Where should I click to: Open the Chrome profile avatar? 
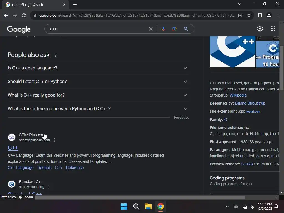[x=269, y=16]
